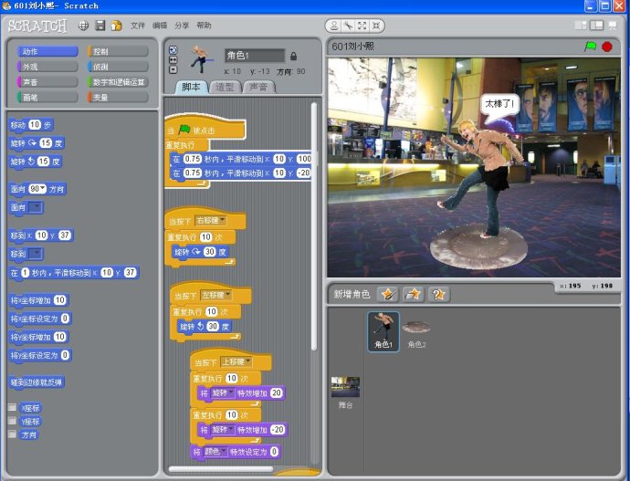Get surprise sprite icon
The width and height of the screenshot is (630, 481).
[x=438, y=294]
